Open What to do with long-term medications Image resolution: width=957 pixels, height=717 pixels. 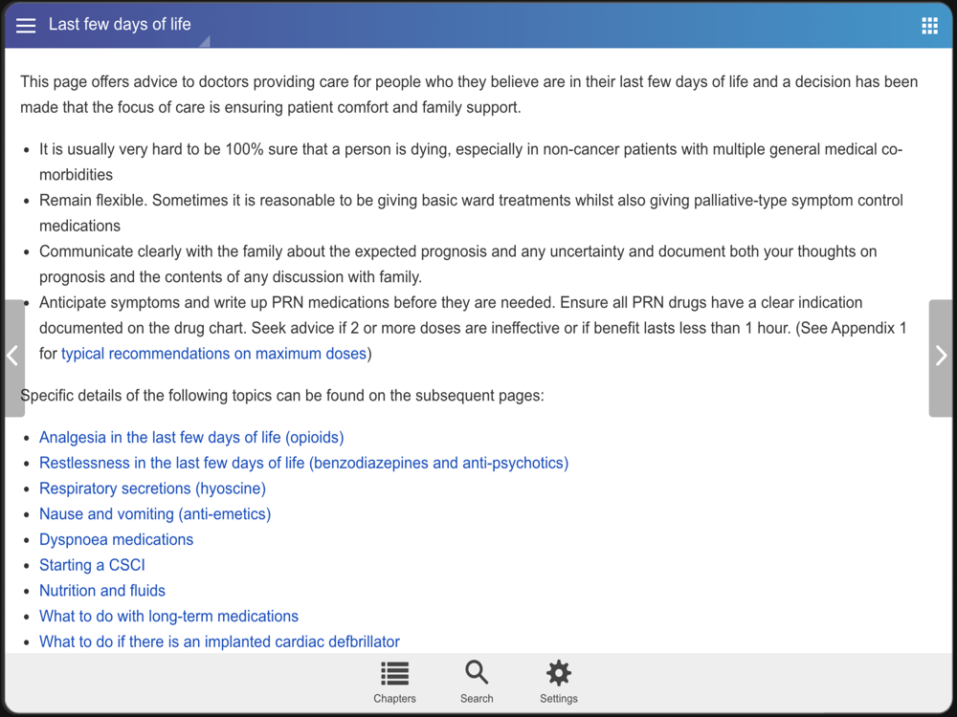[x=169, y=617]
